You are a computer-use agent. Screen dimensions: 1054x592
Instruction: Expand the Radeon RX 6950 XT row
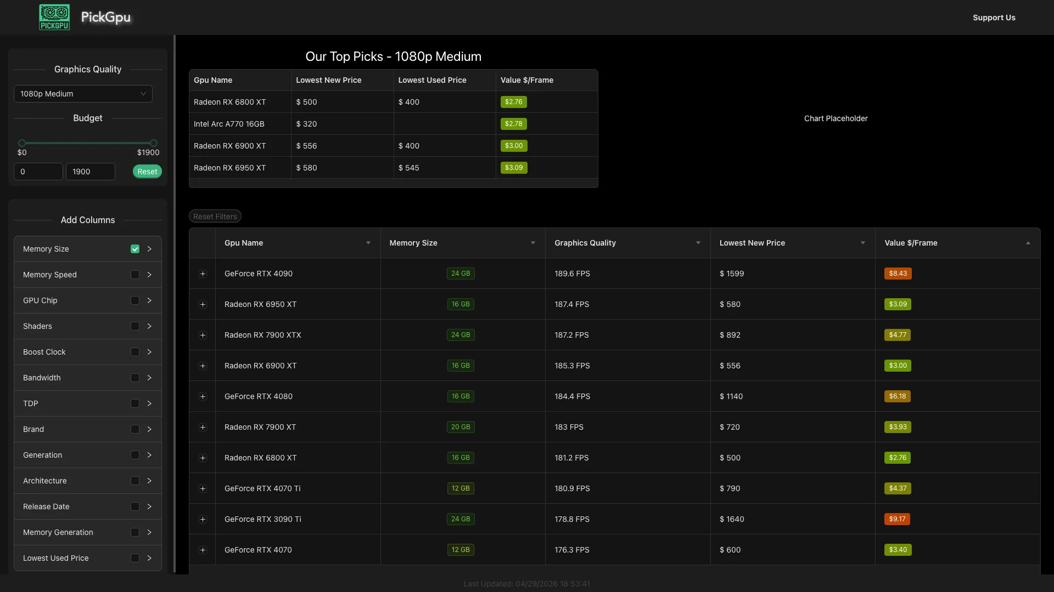pos(203,304)
